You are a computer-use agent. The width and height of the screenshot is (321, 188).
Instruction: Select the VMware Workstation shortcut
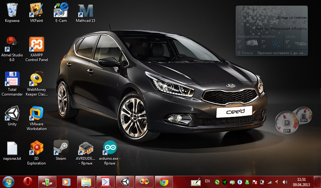point(36,114)
